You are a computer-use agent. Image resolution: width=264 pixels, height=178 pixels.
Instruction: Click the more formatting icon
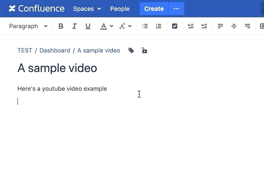(122, 26)
